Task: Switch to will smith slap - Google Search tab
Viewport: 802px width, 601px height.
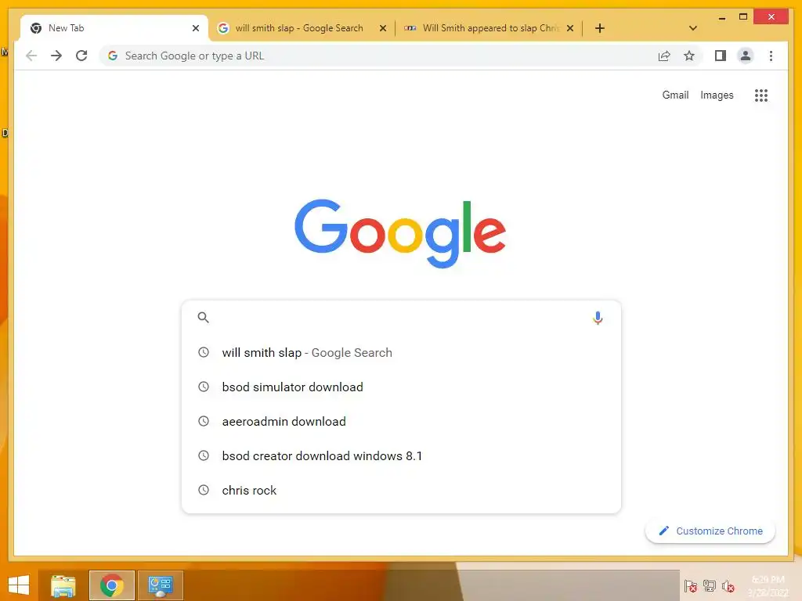Action: click(x=302, y=28)
